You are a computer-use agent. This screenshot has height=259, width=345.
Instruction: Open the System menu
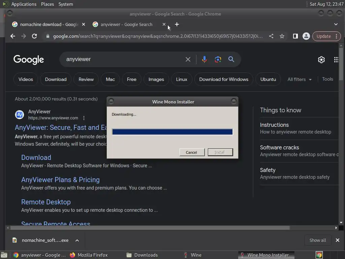click(66, 4)
